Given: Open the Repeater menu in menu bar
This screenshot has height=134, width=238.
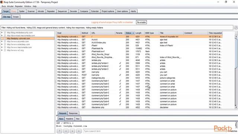Looking at the screenshot, I should coord(19,6).
